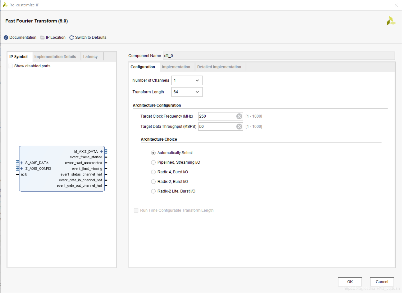Click the Architecture Choice heading

coord(159,139)
